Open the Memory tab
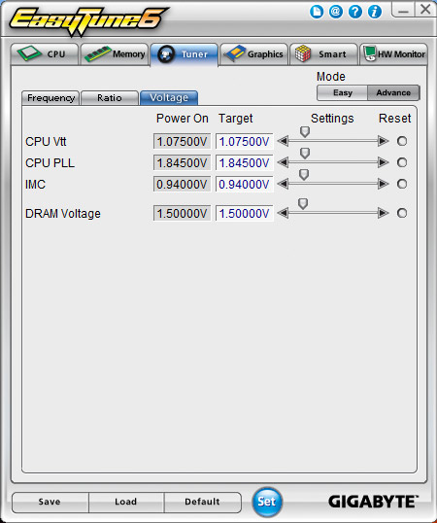This screenshot has height=523, width=437. pyautogui.click(x=115, y=54)
